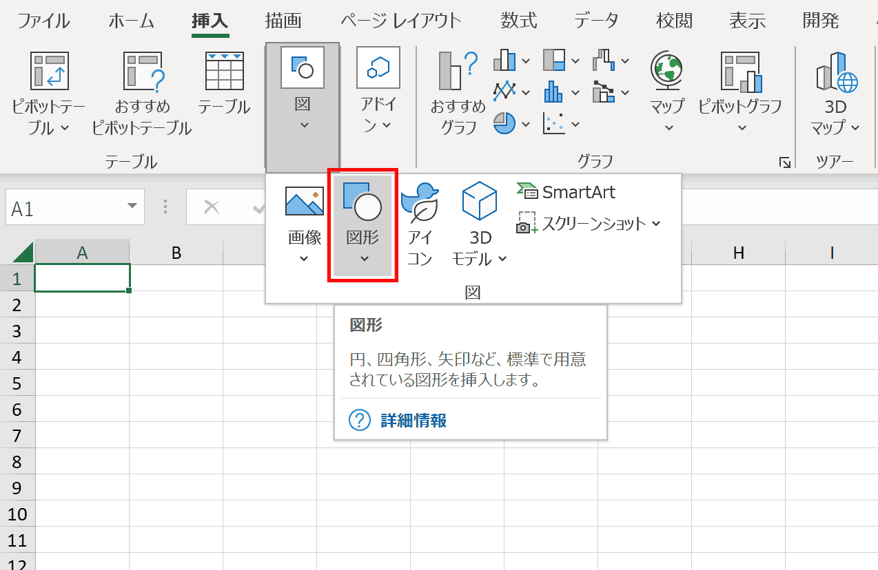Insert a Table (テーブル)
The width and height of the screenshot is (878, 570).
click(224, 83)
